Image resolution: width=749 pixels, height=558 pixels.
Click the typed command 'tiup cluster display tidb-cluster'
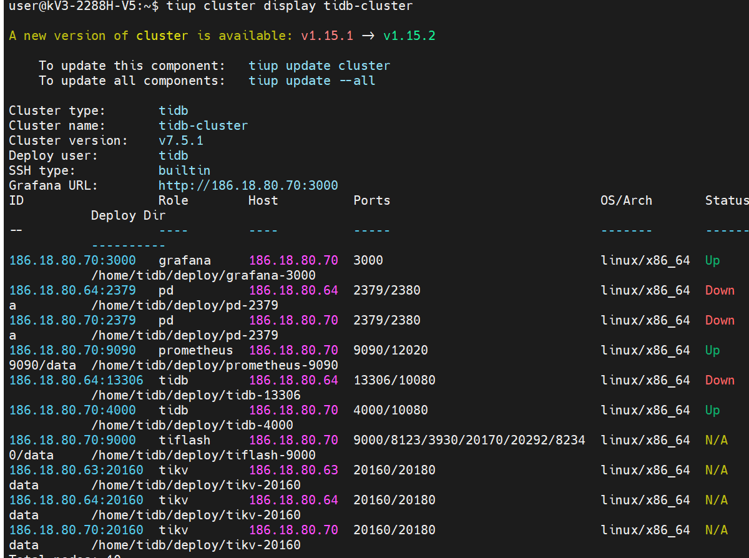[290, 6]
